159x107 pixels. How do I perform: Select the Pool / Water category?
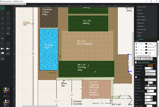point(147,16)
